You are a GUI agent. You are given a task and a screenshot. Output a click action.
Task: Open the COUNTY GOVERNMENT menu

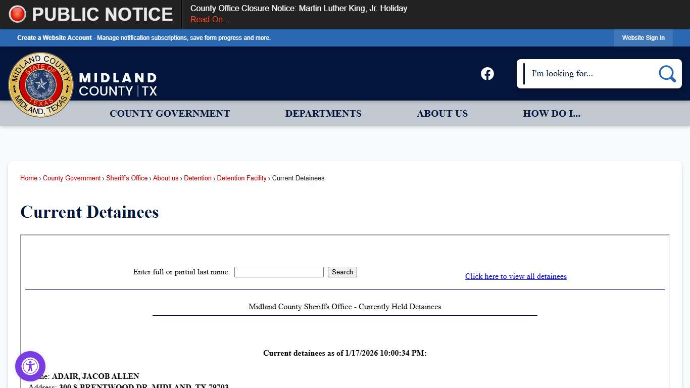(x=169, y=113)
